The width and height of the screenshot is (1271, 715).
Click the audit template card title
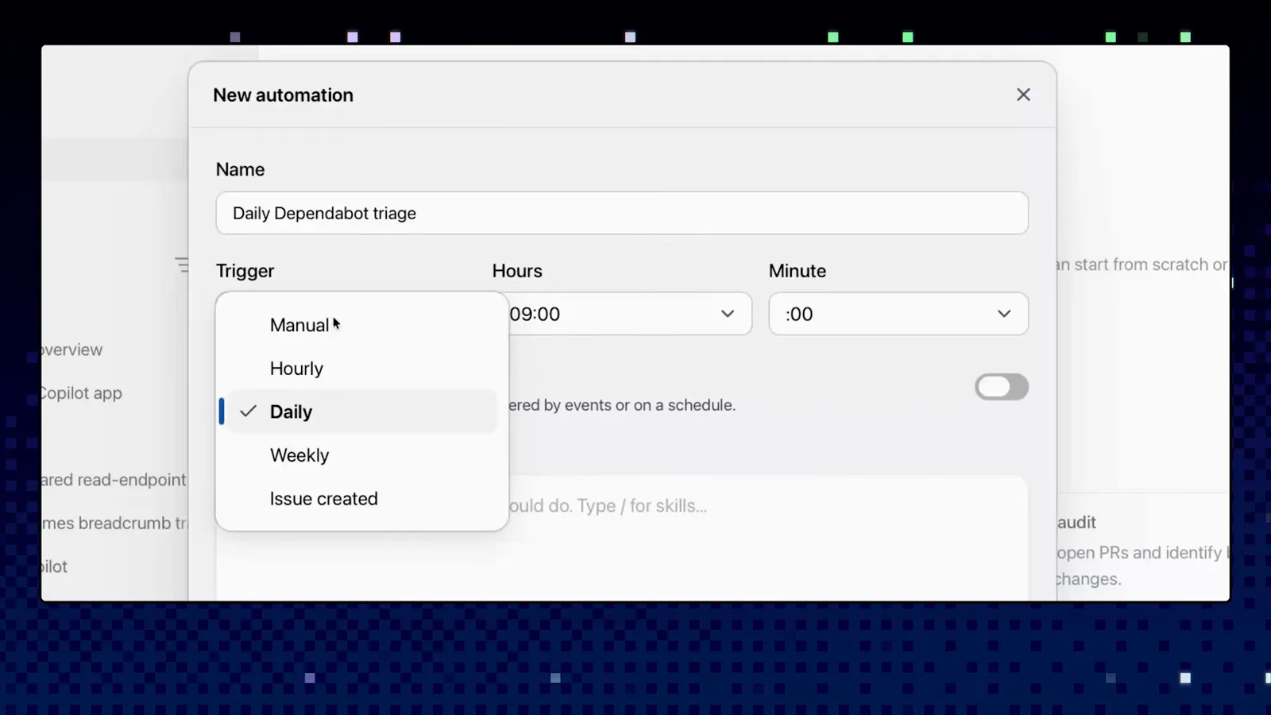click(x=1076, y=522)
